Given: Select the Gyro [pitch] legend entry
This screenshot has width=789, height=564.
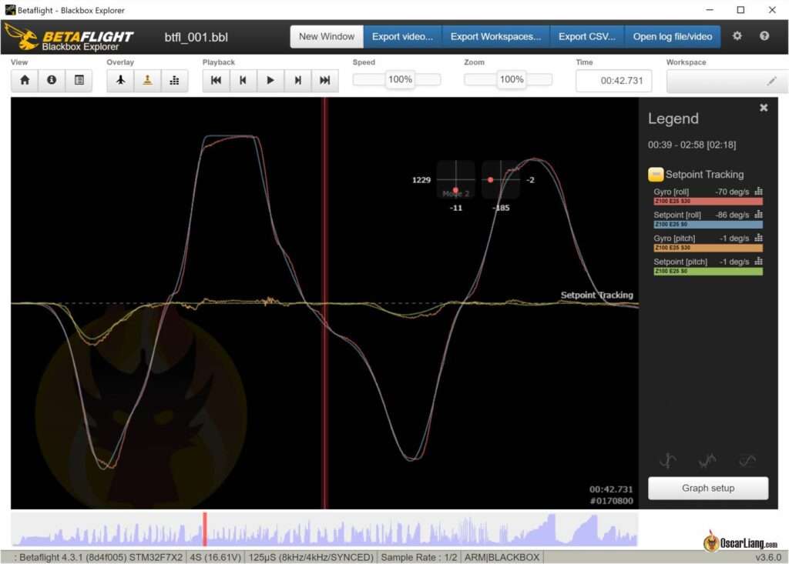Looking at the screenshot, I should pos(674,239).
